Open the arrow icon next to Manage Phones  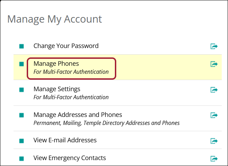(x=214, y=64)
